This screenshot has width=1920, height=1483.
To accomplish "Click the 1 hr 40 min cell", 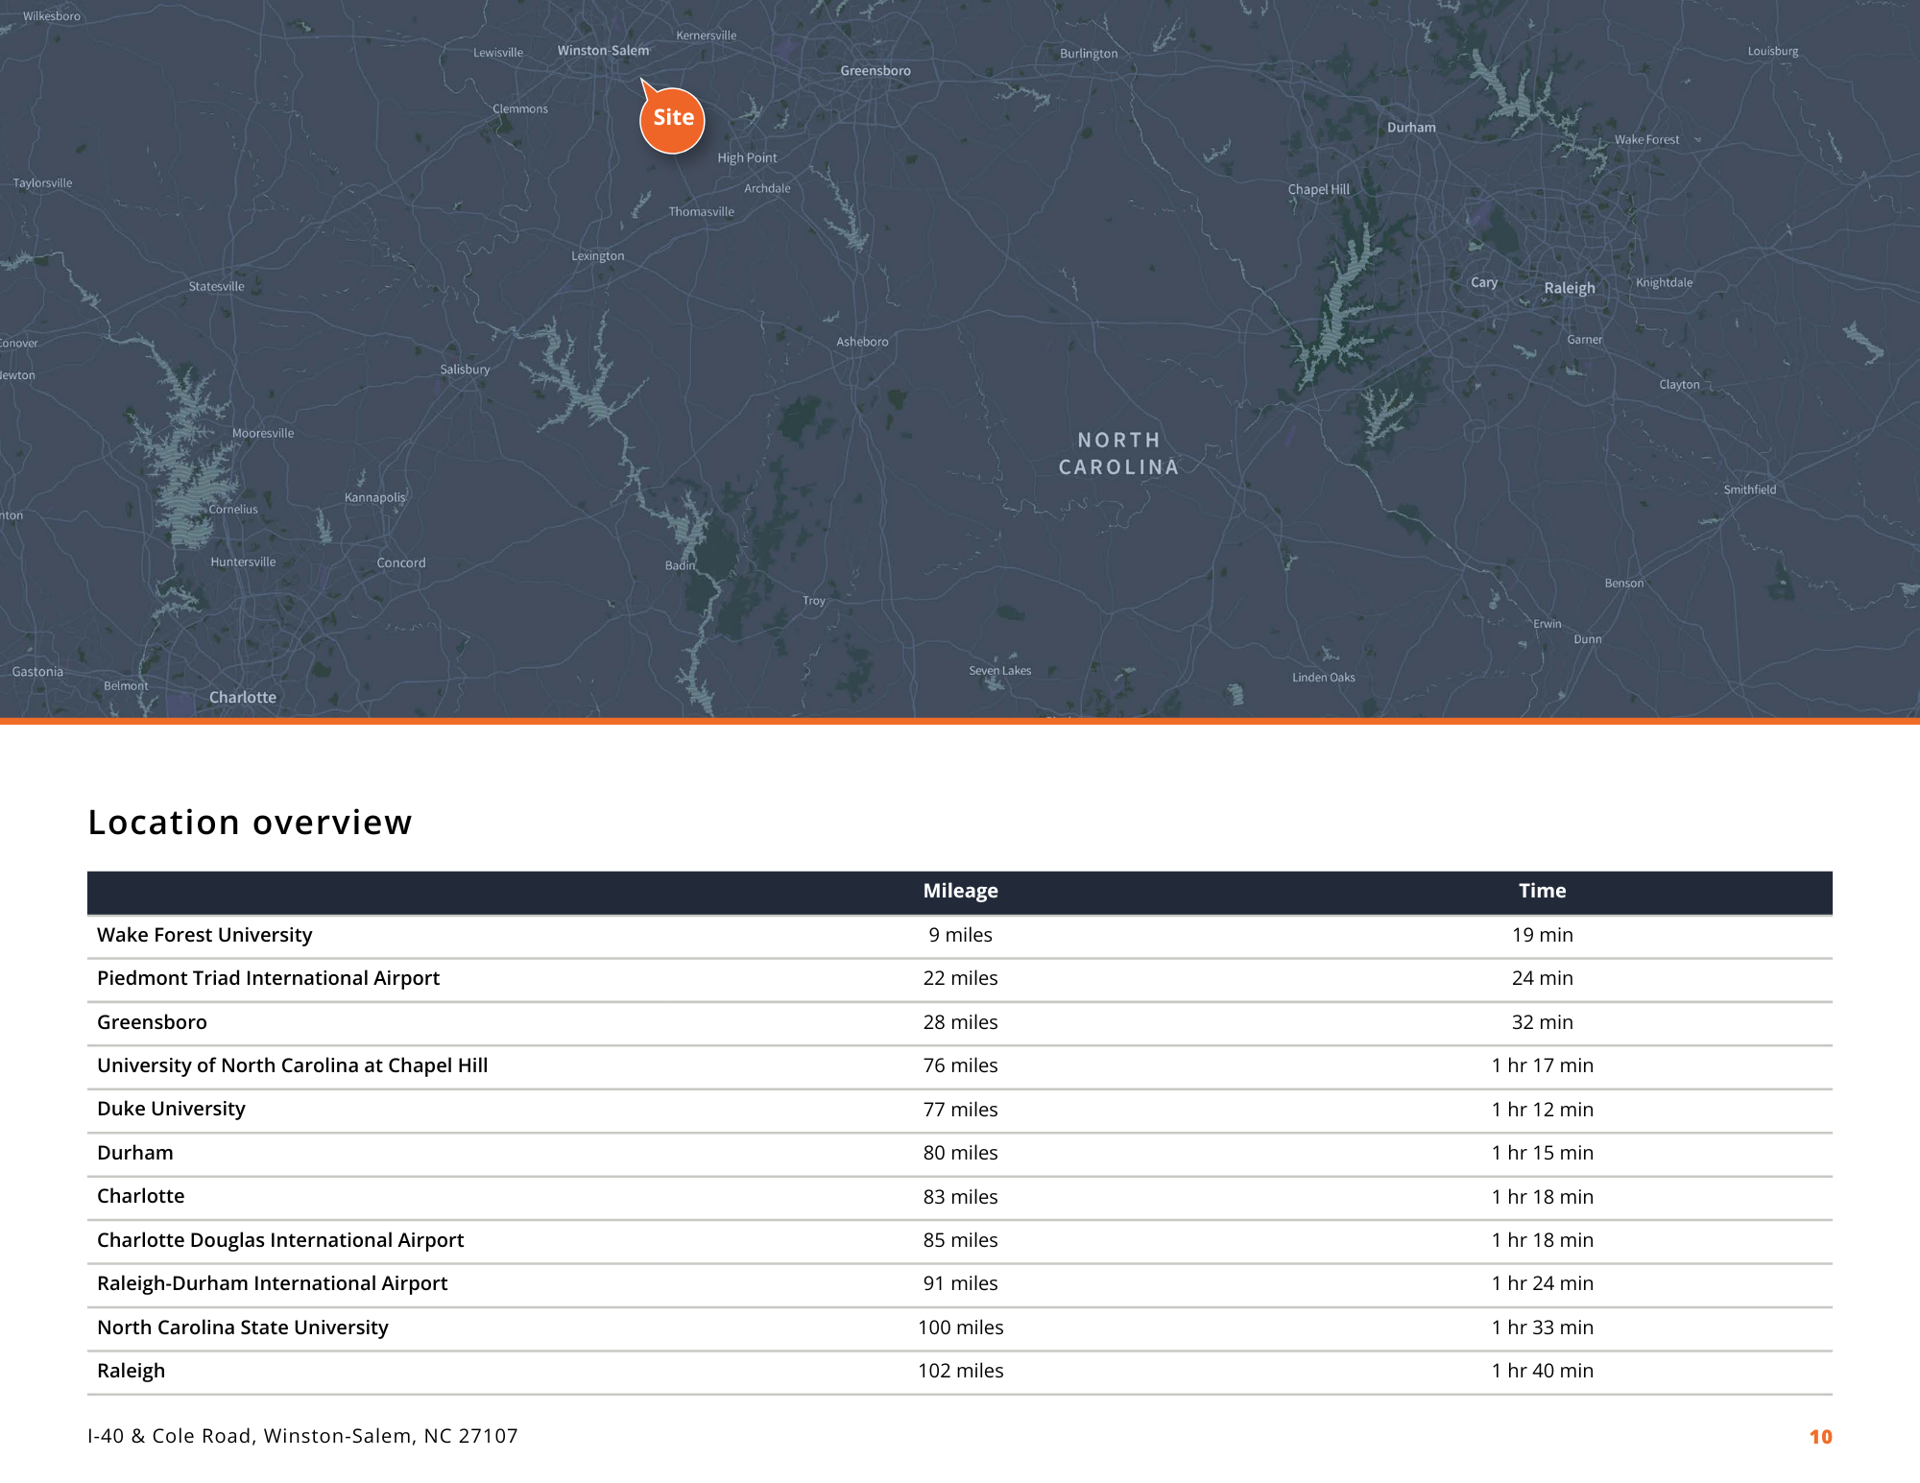I will click(x=1542, y=1371).
